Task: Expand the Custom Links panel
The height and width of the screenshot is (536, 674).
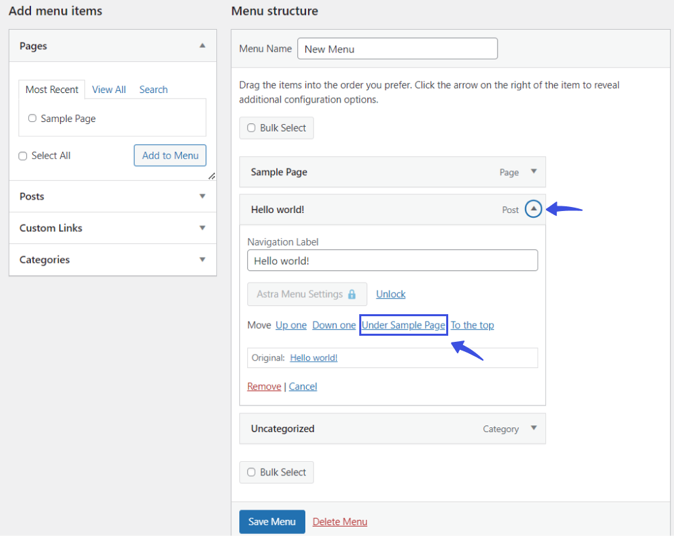Action: (x=202, y=228)
